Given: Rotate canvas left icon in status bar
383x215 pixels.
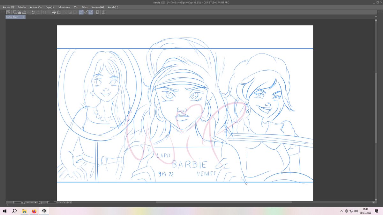Looking at the screenshot, I should click(x=60, y=202).
